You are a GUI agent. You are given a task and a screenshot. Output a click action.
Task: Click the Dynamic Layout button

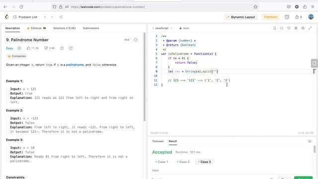tap(240, 17)
